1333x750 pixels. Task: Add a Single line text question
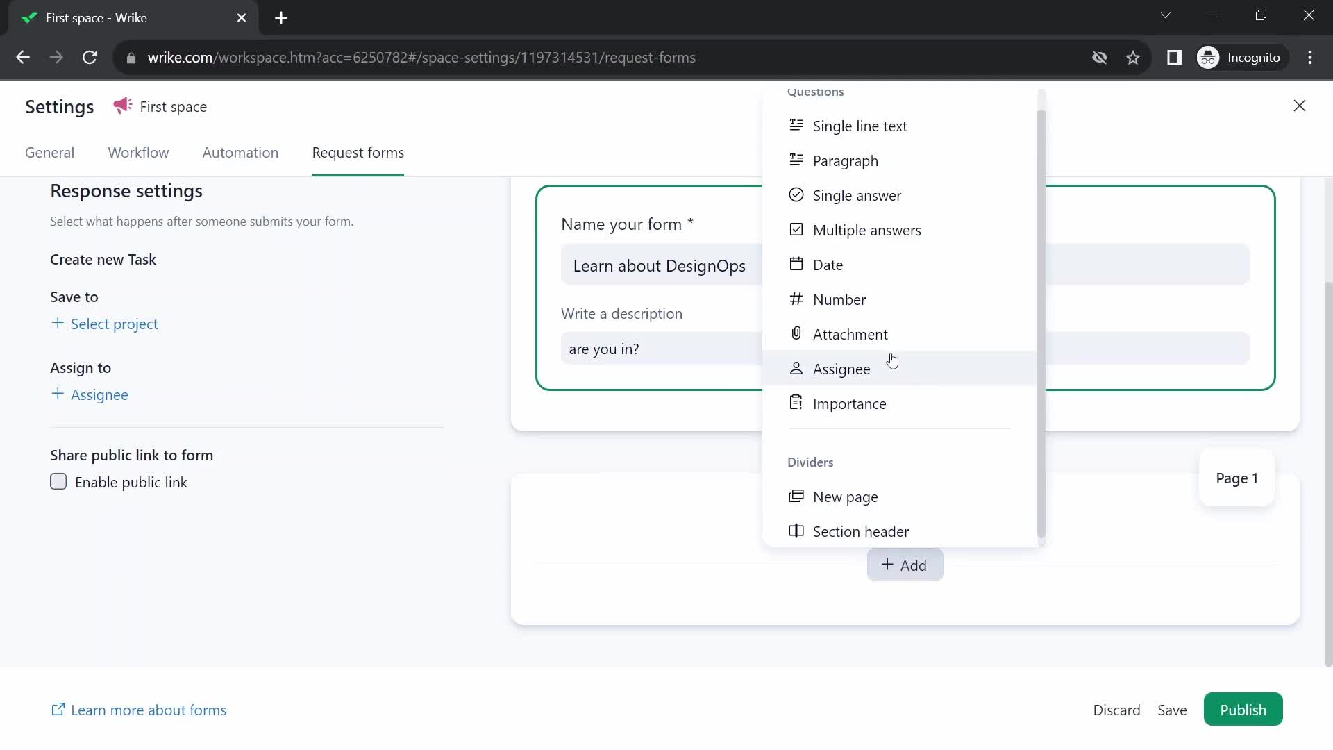(x=899, y=126)
